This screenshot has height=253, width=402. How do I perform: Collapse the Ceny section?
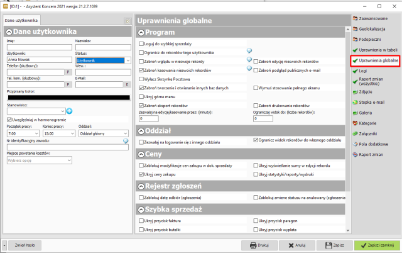(x=141, y=154)
